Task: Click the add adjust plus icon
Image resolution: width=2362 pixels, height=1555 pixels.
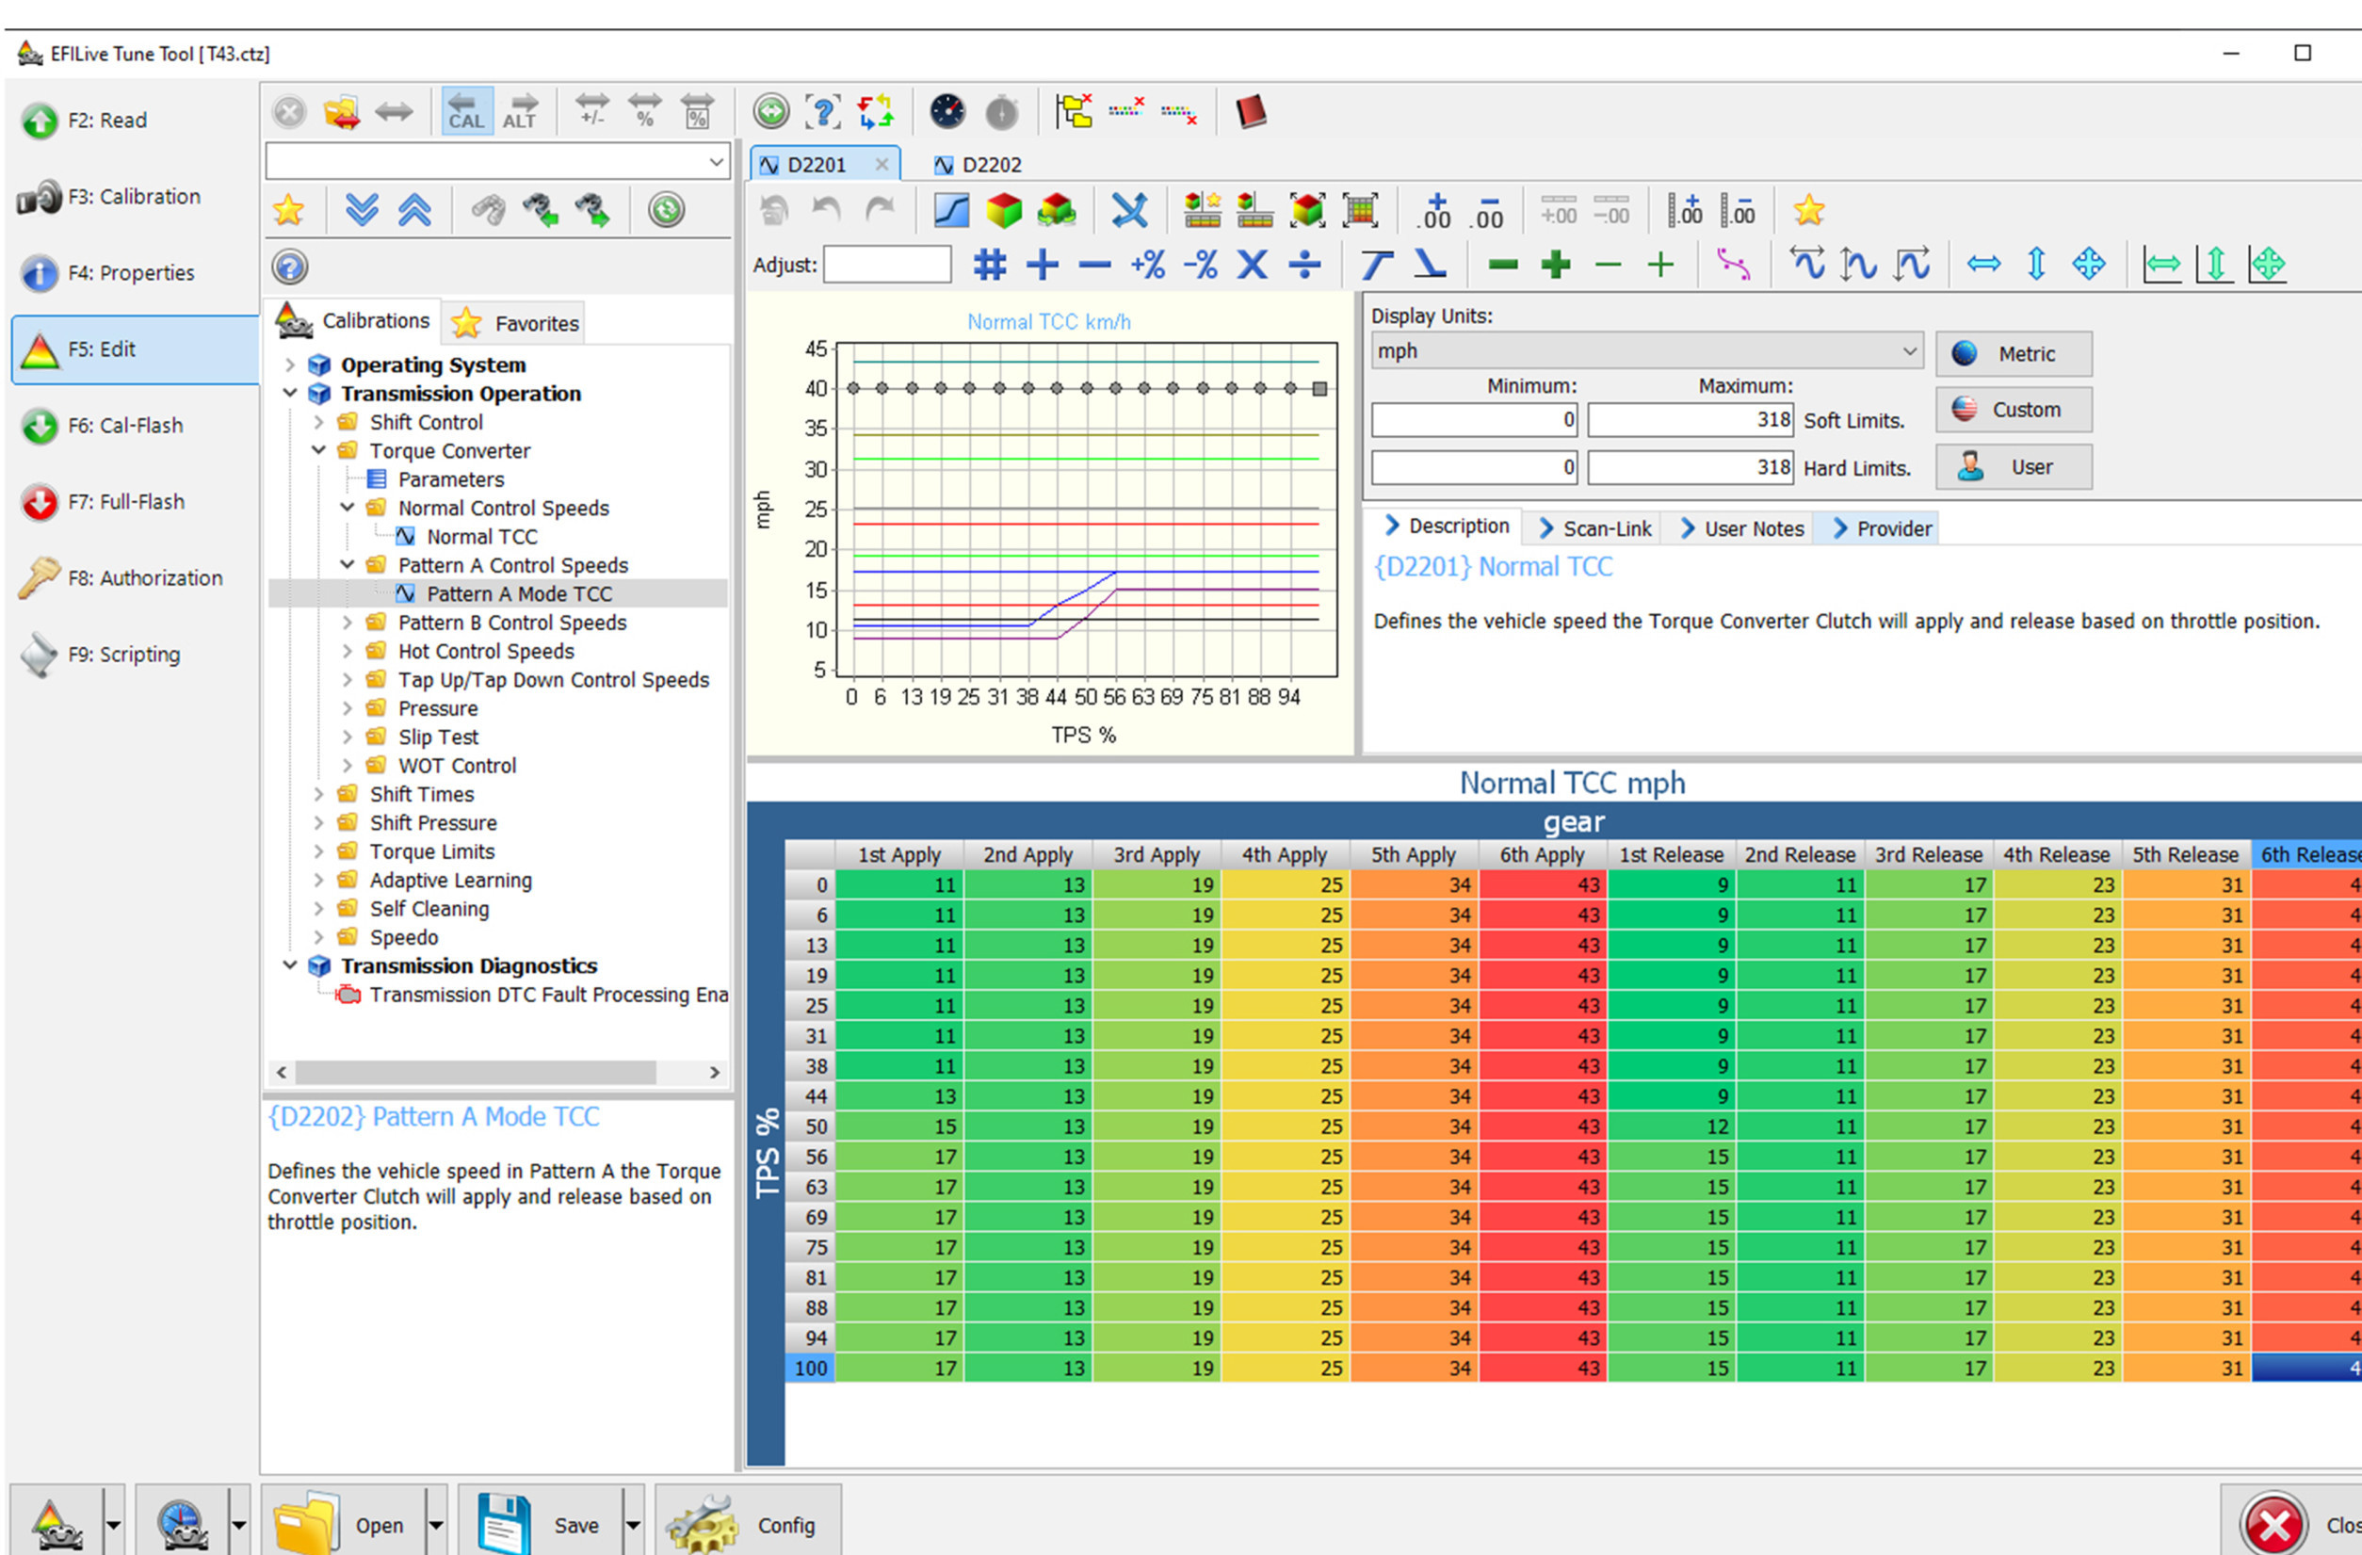Action: pos(1042,264)
